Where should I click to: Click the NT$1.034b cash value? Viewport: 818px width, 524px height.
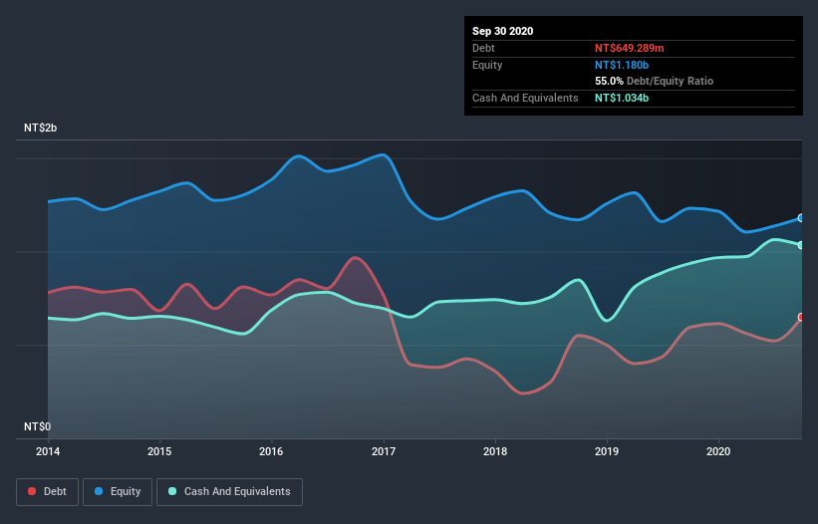622,98
